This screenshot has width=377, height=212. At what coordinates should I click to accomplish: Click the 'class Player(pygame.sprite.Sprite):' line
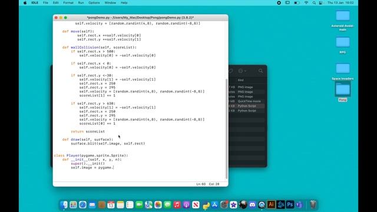click(x=91, y=155)
